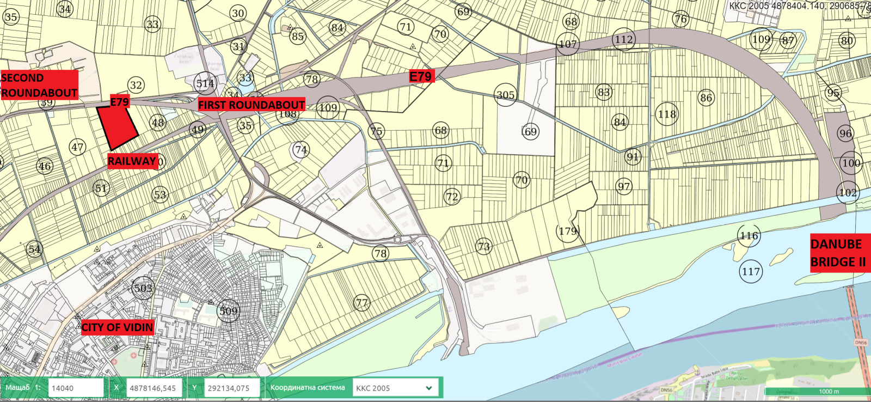Select the circled 112 district marker
Screen dimensions: 871x402
coord(624,40)
